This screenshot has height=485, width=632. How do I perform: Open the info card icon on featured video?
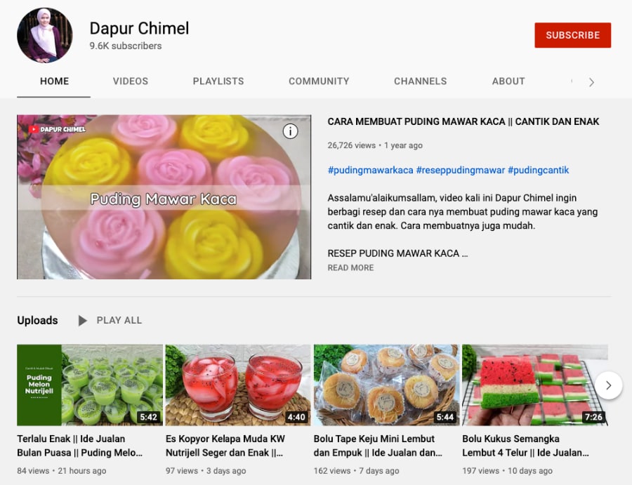point(290,131)
